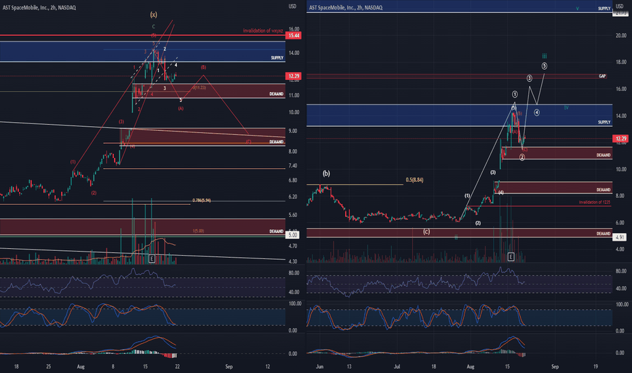Select the 'invalidation of wxyxz' annotation
The image size is (632, 373).
(263, 31)
